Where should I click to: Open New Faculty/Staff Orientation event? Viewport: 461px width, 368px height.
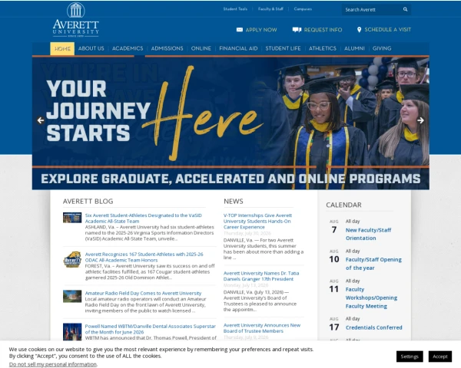pyautogui.click(x=368, y=234)
